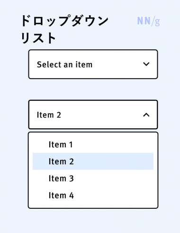The width and height of the screenshot is (180, 233).
Task: Click the "Item 2" text in the dropdown header
Action: (x=49, y=115)
